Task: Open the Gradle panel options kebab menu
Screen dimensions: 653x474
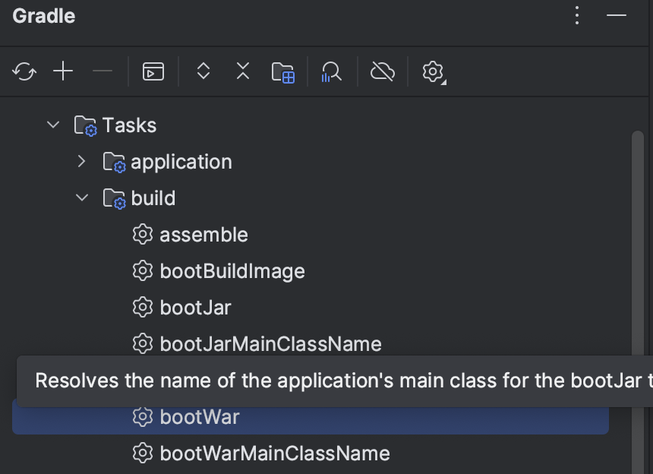Action: (x=577, y=15)
